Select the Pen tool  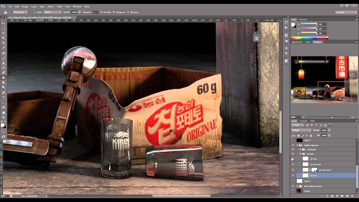coord(4,92)
